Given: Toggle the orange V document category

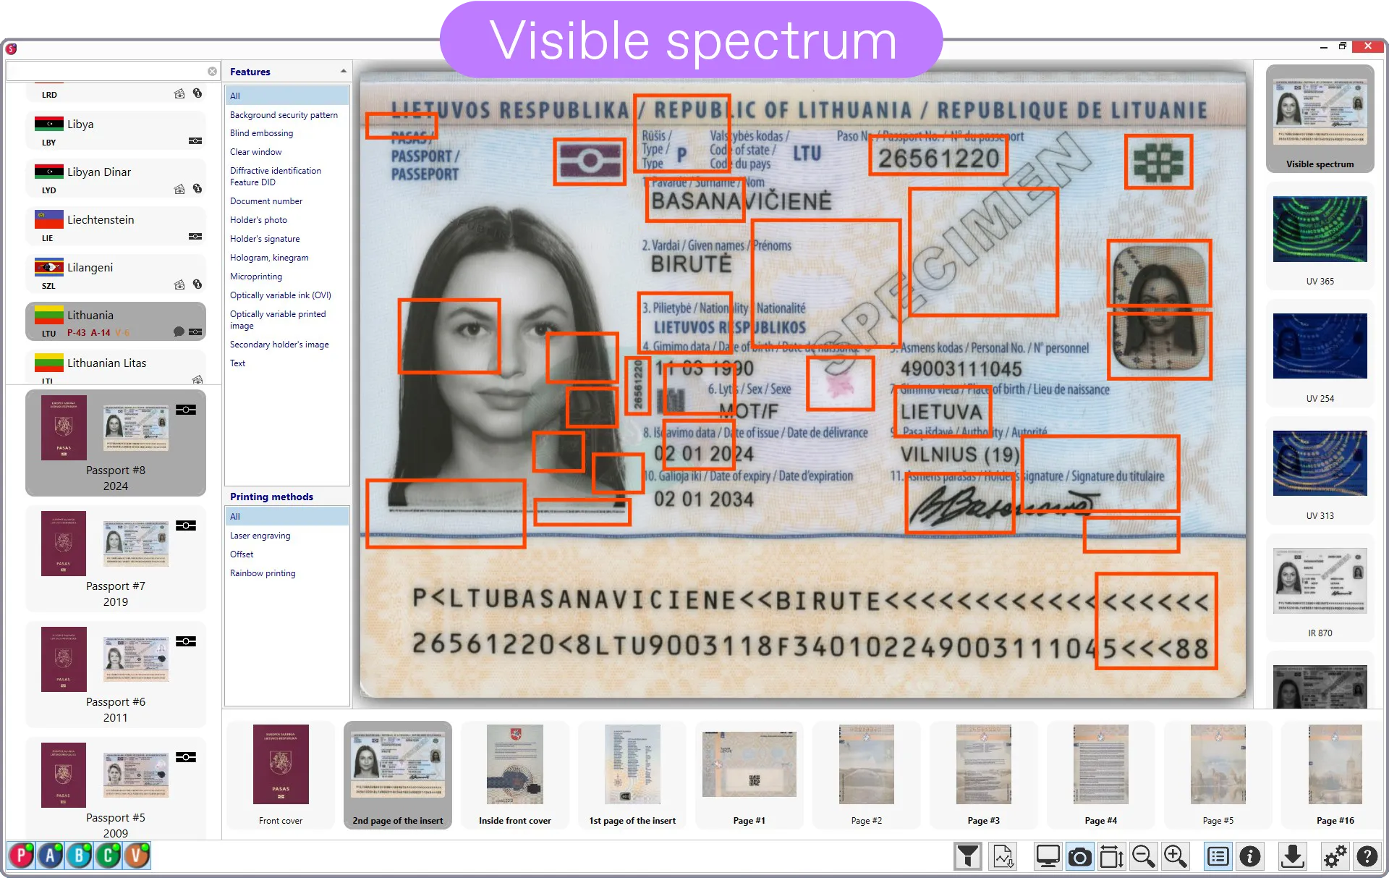Looking at the screenshot, I should point(136,856).
